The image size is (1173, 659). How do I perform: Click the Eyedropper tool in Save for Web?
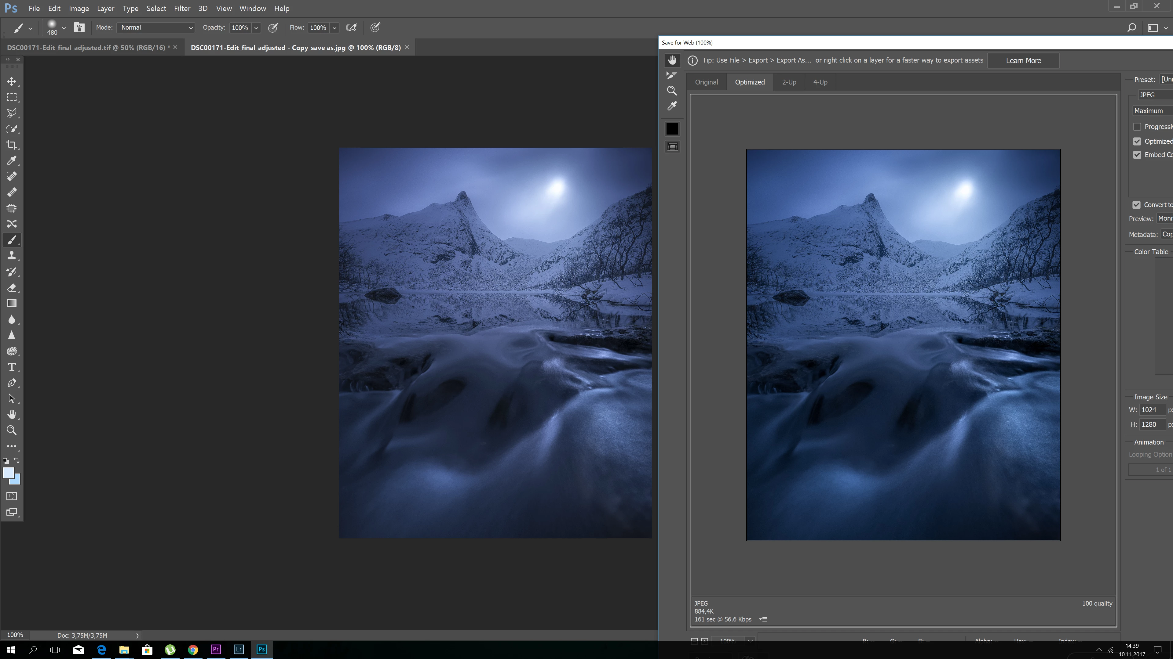point(672,106)
